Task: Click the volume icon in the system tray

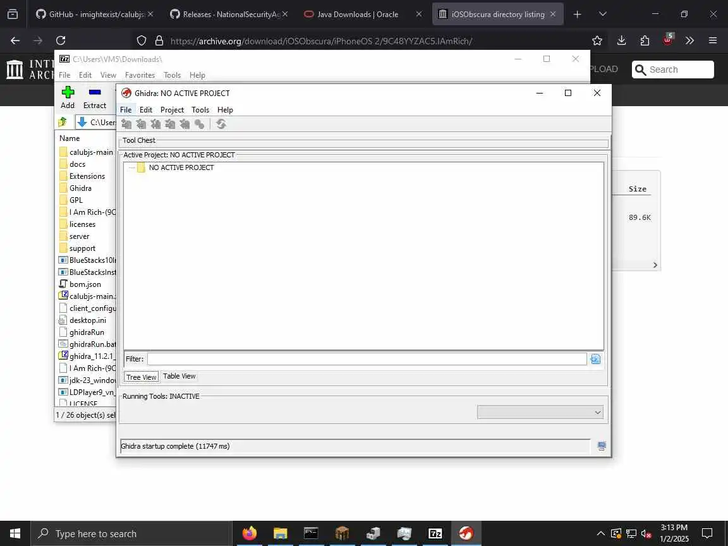Action: [x=646, y=533]
